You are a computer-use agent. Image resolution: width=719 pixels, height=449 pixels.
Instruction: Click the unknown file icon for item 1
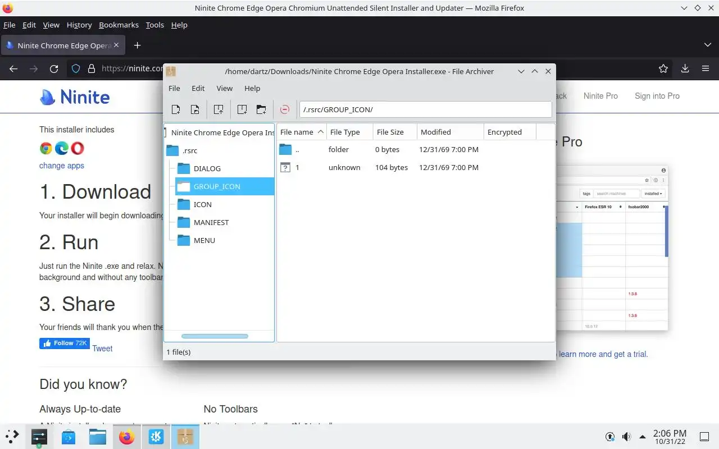point(285,167)
